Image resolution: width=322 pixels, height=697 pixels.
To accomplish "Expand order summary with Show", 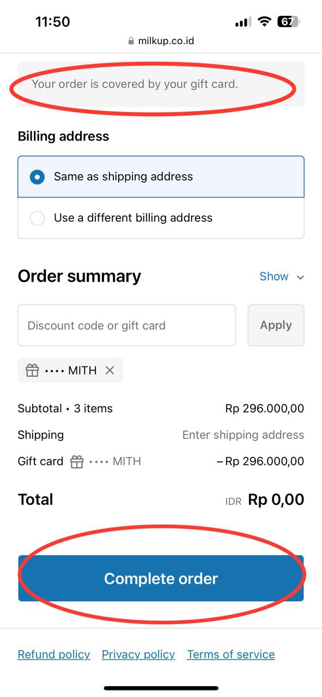I will click(274, 276).
